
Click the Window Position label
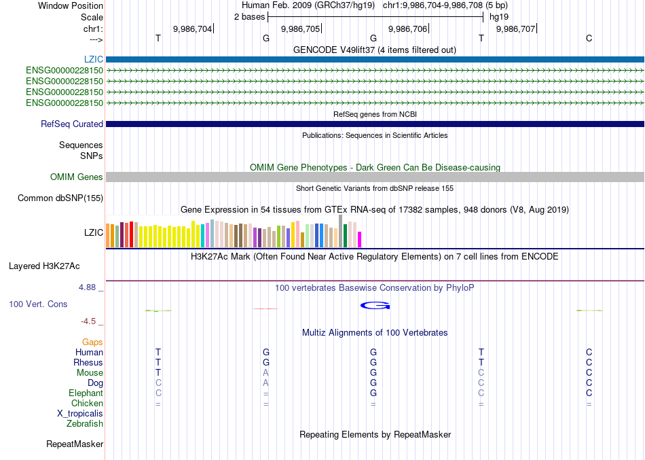coord(71,5)
